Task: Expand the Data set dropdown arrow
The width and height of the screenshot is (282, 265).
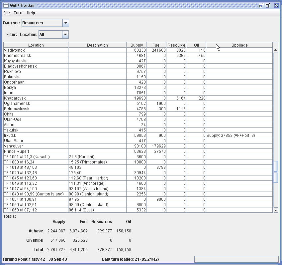Action: tap(66, 23)
